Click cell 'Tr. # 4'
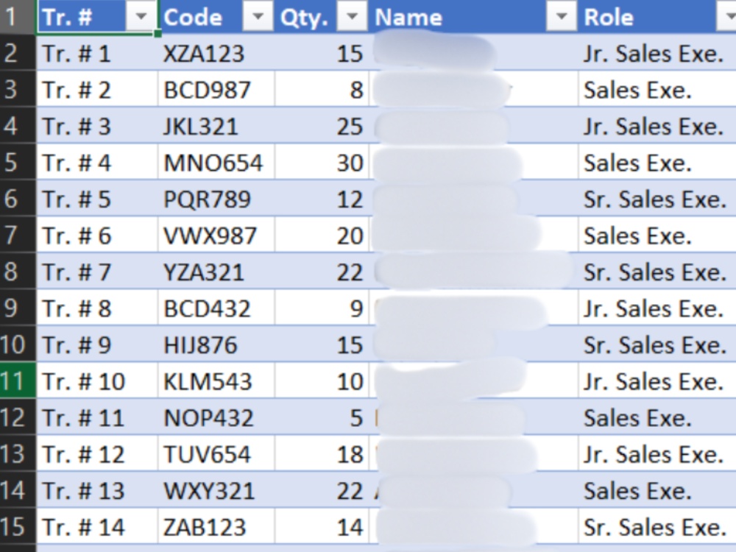The image size is (736, 552). click(97, 163)
